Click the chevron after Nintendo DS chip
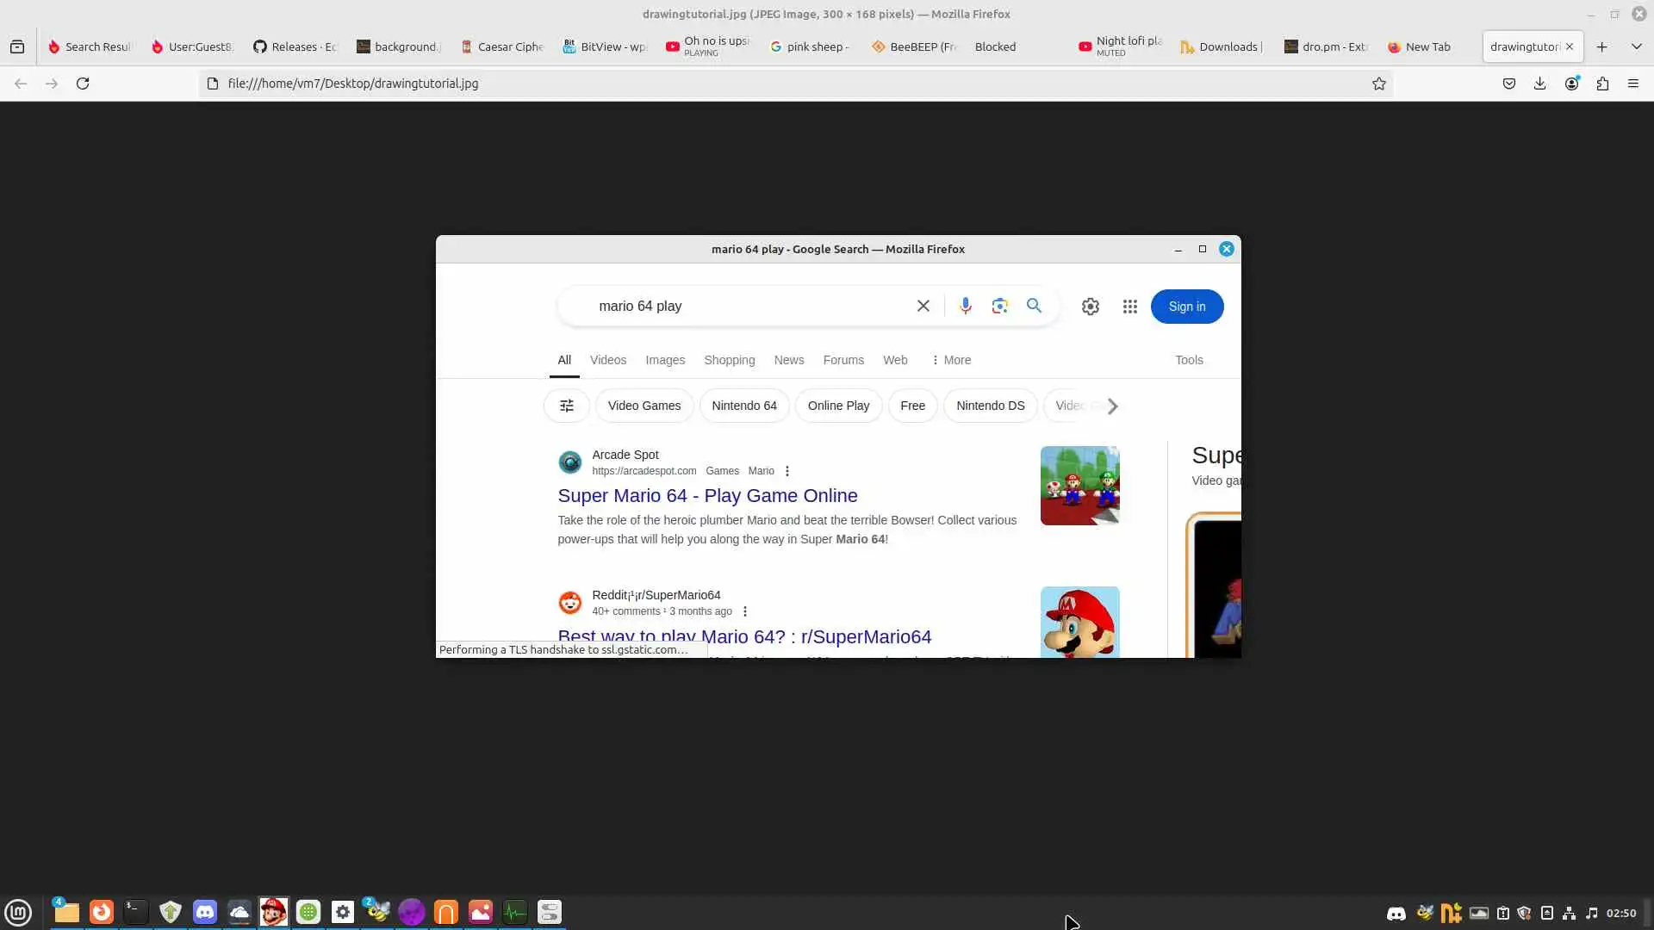1654x930 pixels. click(x=1113, y=406)
